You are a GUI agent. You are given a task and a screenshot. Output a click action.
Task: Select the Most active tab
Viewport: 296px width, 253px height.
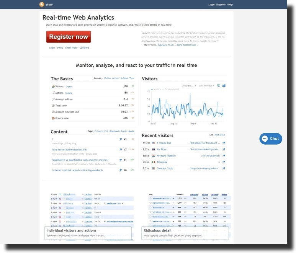tap(220, 135)
